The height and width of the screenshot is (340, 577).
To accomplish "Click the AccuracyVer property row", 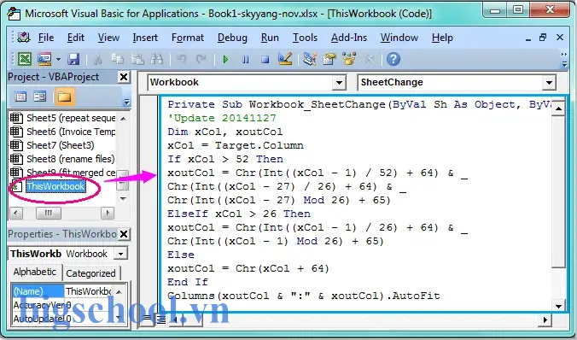I will click(x=61, y=305).
